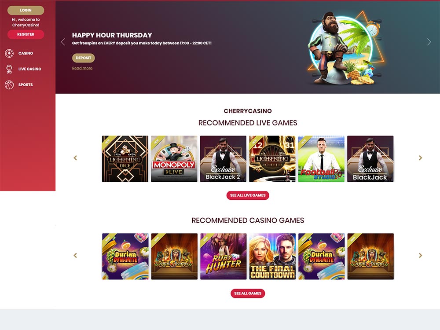Show next recommended casino games
The width and height of the screenshot is (440, 330).
420,255
